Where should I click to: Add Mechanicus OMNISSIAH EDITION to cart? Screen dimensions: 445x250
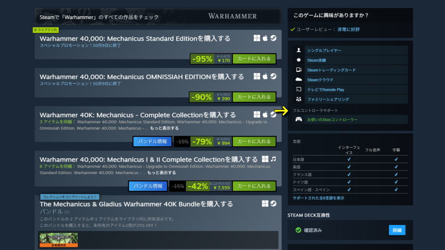coord(254,97)
